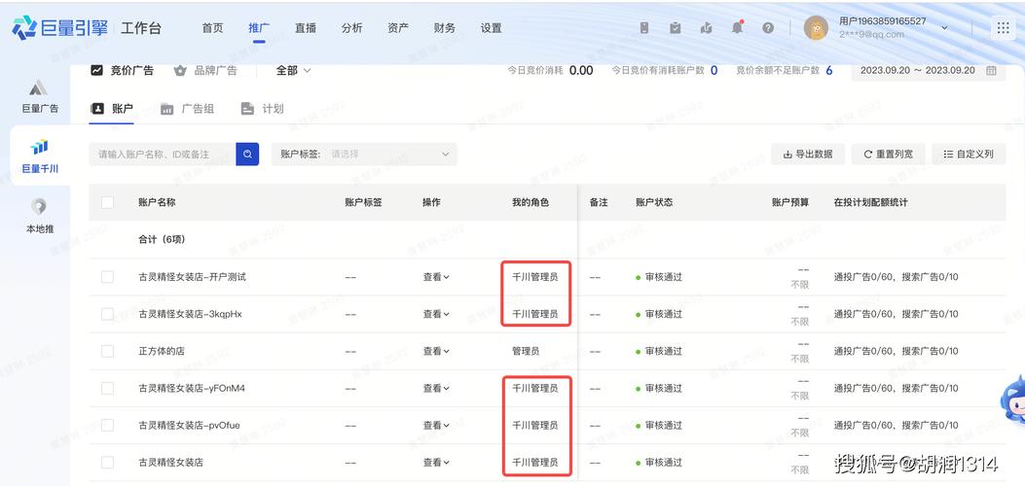This screenshot has height=486, width=1025.
Task: Select the 广告组 tab
Action: [x=187, y=109]
